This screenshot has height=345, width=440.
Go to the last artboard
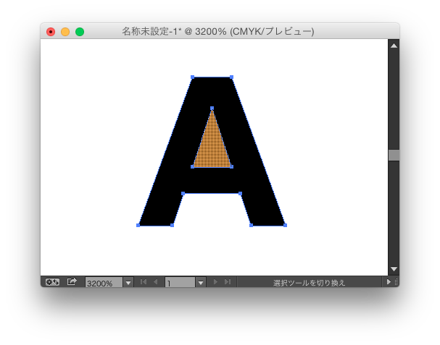coord(228,281)
